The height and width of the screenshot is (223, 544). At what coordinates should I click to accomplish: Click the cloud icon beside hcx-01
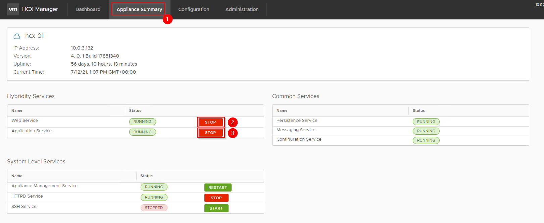point(17,36)
